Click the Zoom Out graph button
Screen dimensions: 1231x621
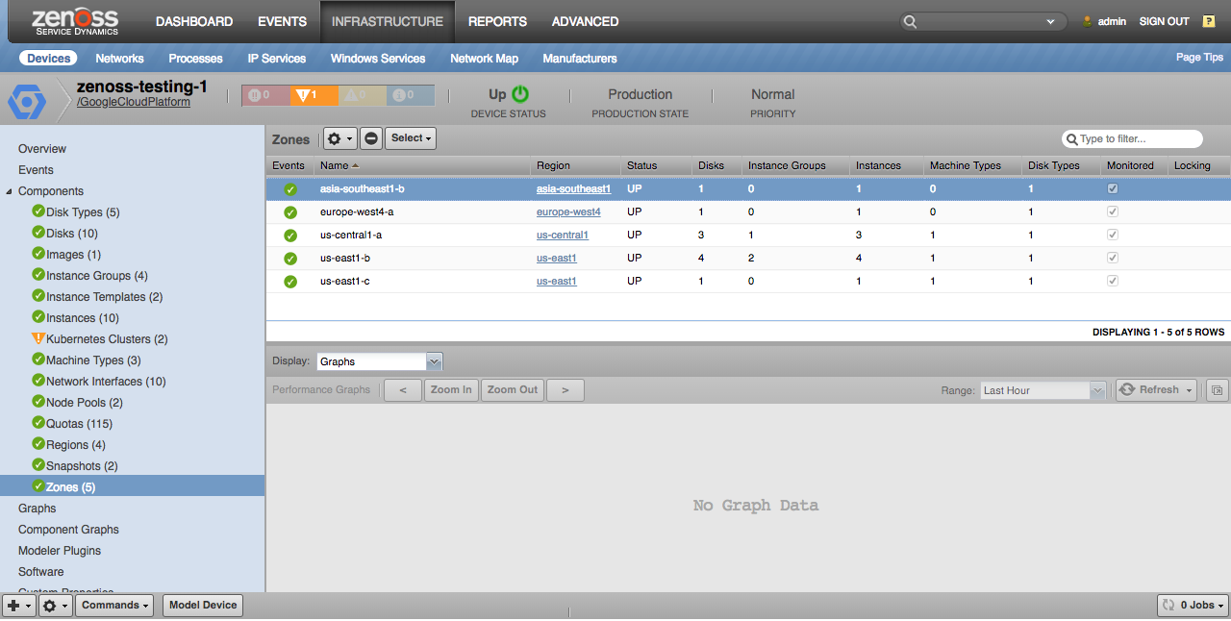513,390
